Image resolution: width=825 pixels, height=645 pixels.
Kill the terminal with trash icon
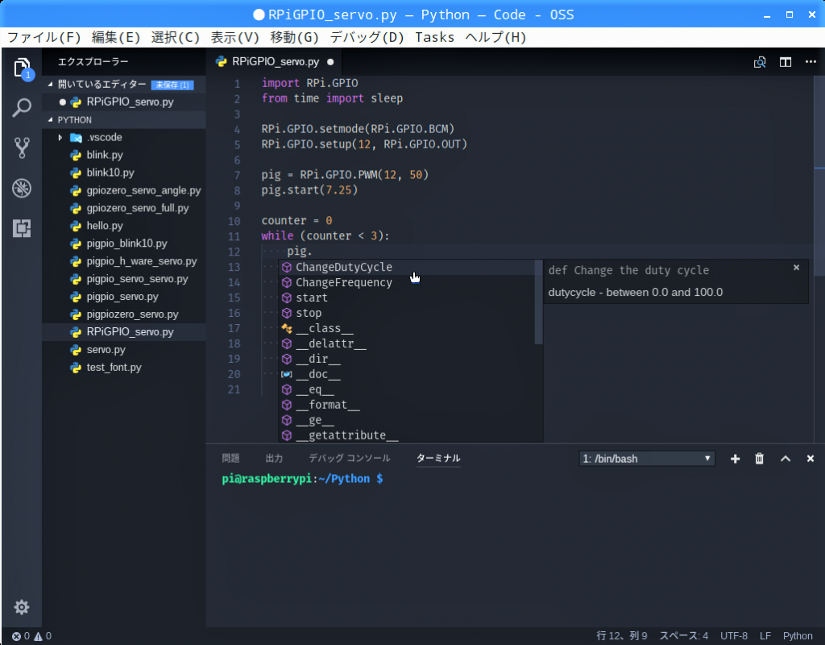click(x=759, y=459)
